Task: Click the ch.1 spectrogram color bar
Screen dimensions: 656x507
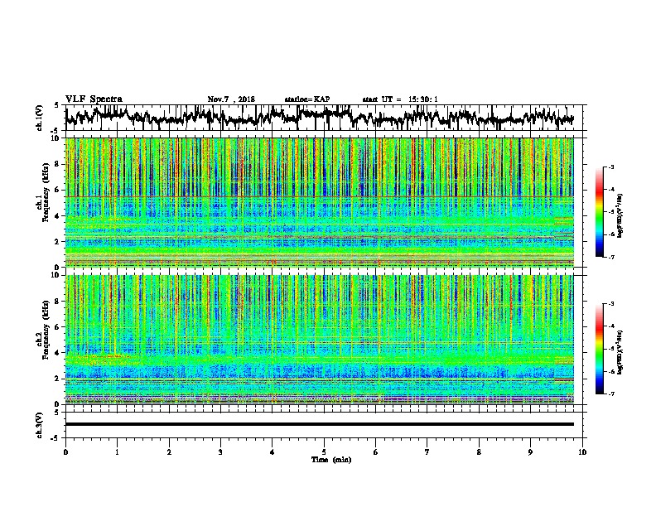Action: (599, 212)
